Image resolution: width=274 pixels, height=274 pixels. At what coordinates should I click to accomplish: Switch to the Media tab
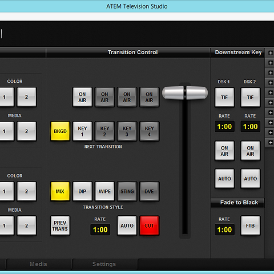[38, 264]
